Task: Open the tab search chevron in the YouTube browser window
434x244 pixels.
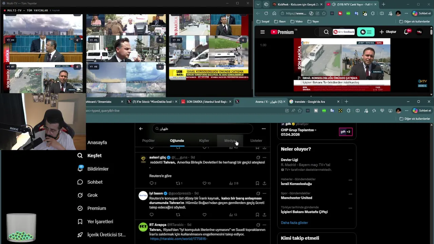Action: click(258, 4)
